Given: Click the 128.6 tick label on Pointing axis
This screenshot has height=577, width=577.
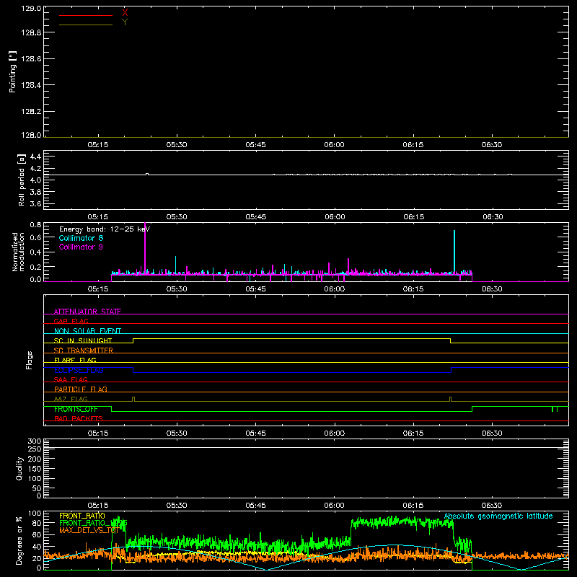Looking at the screenshot, I should click(31, 59).
